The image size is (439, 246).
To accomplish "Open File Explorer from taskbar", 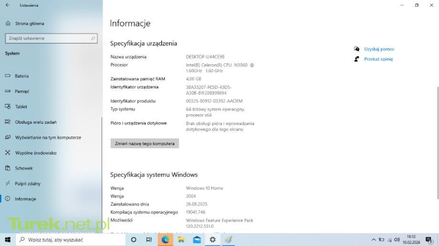I will (181, 240).
